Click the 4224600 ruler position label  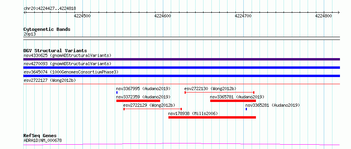tap(163, 16)
